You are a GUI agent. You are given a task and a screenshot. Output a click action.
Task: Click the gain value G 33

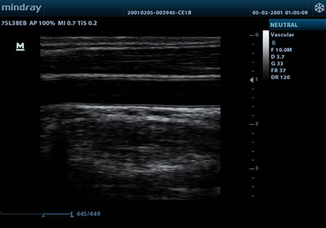pos(277,64)
